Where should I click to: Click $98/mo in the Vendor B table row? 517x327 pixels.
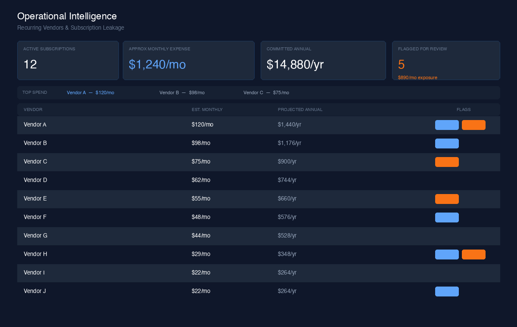pyautogui.click(x=201, y=143)
